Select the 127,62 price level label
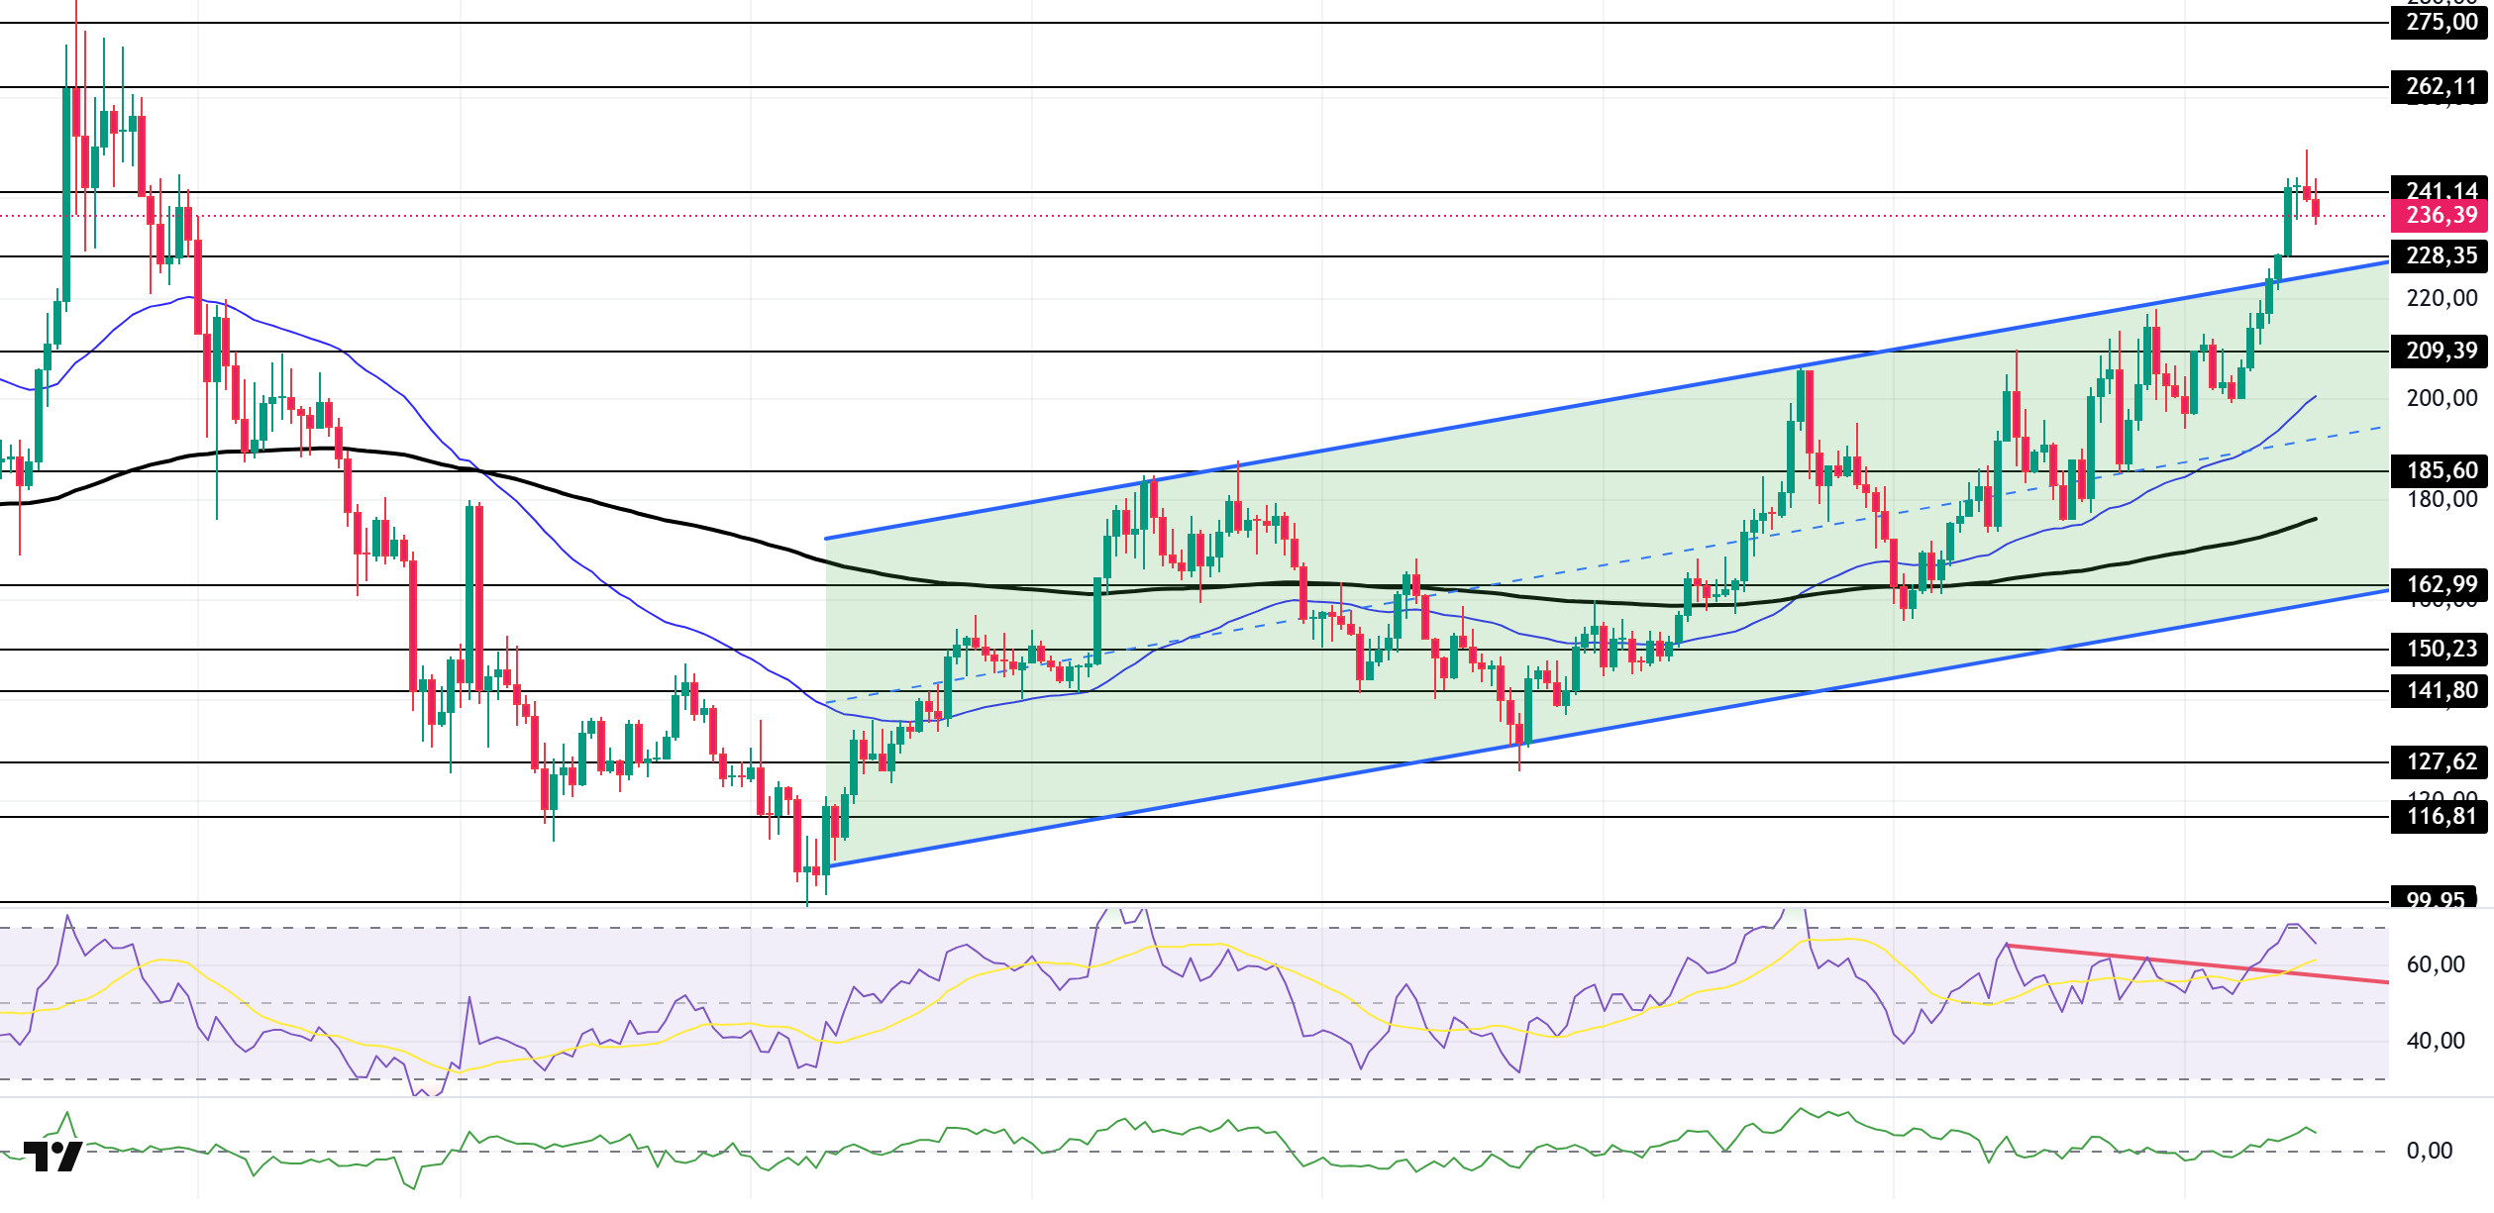Viewport: 2494px width, 1213px height. [2442, 762]
